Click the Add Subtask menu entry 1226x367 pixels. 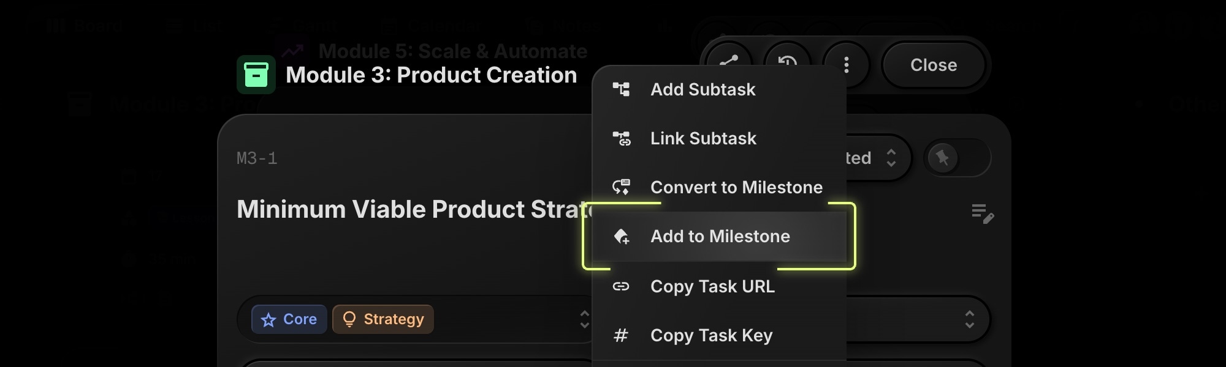(x=702, y=89)
